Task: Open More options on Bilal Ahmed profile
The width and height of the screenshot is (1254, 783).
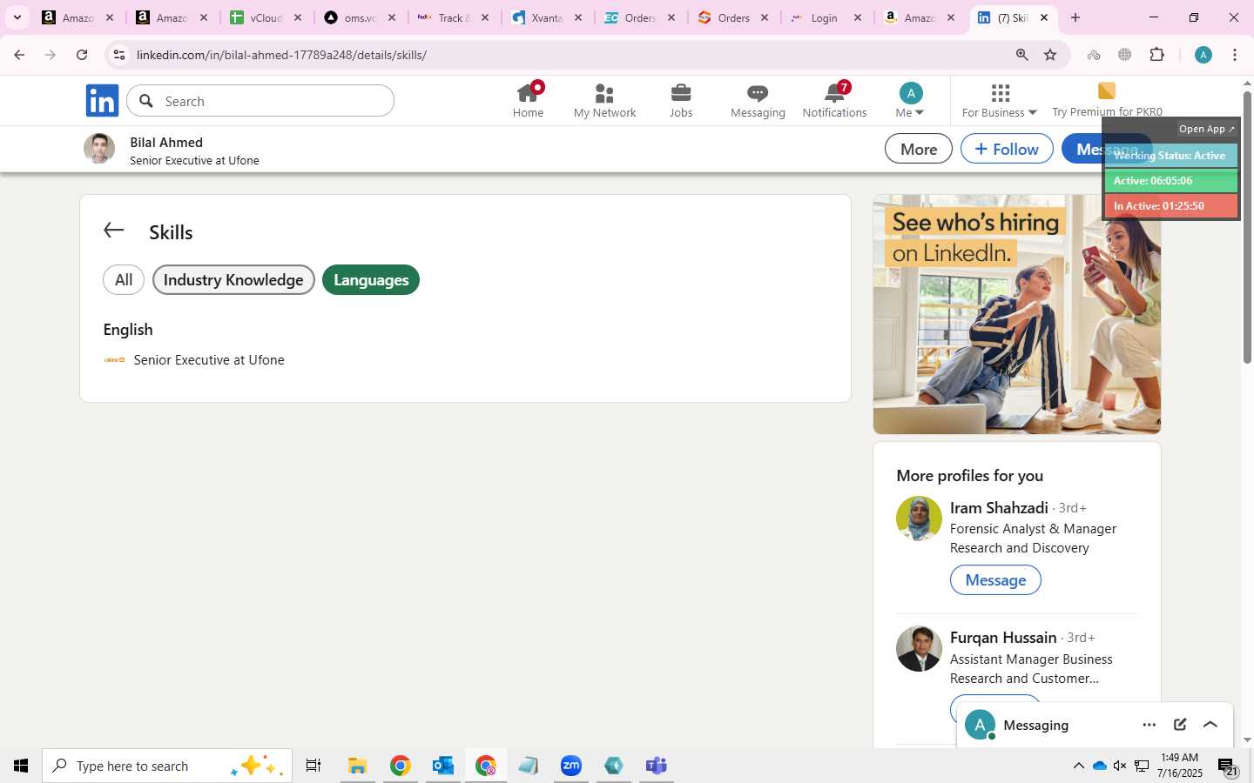Action: click(919, 149)
